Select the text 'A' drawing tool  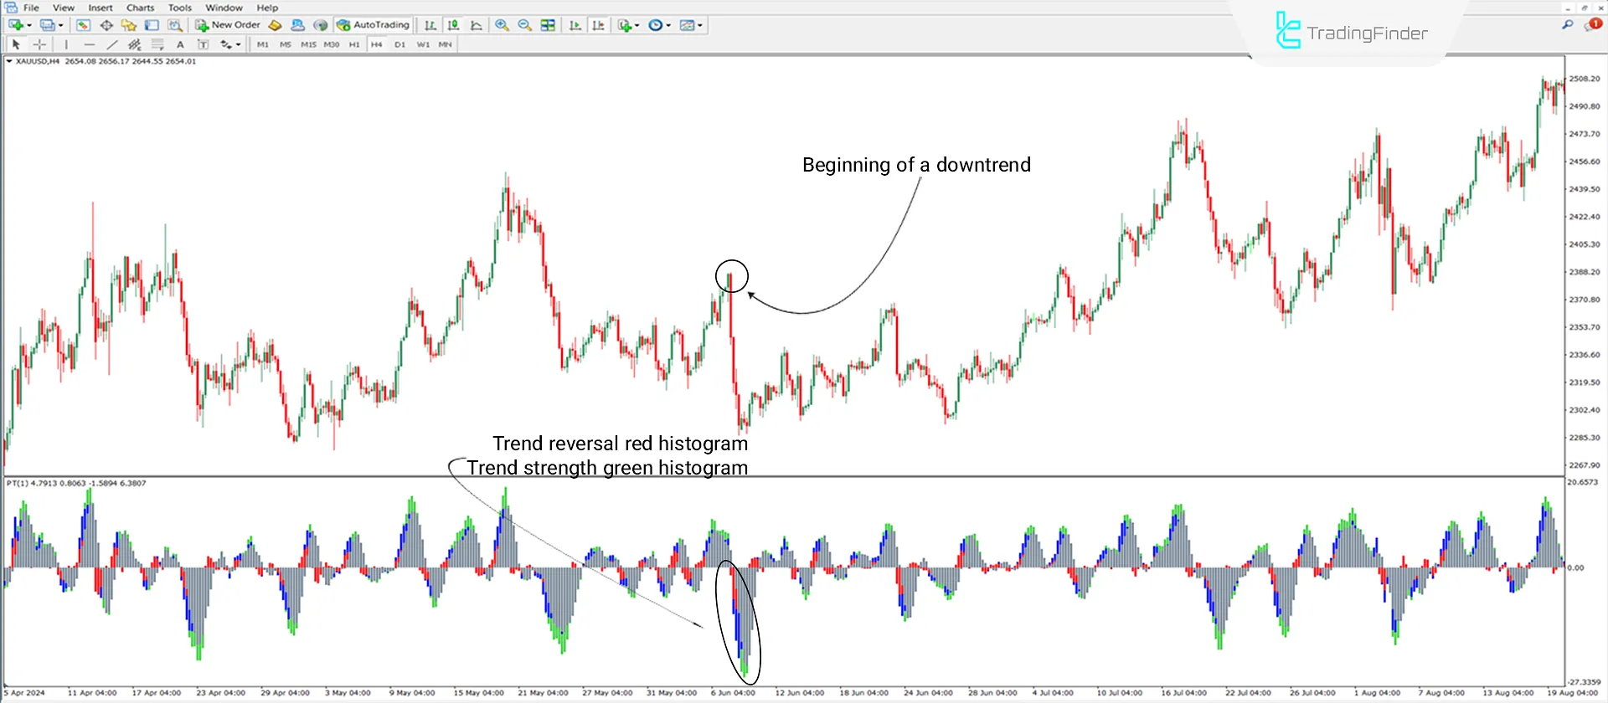coord(179,44)
